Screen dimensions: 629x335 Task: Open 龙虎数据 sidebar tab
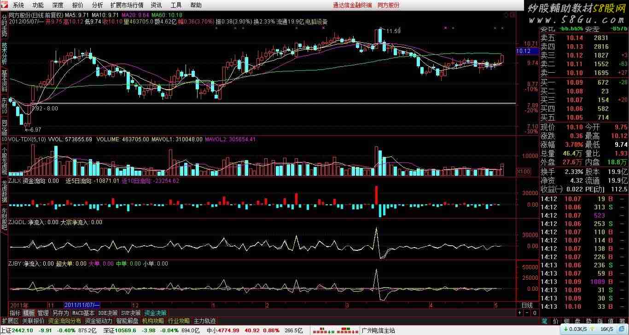pyautogui.click(x=4, y=191)
